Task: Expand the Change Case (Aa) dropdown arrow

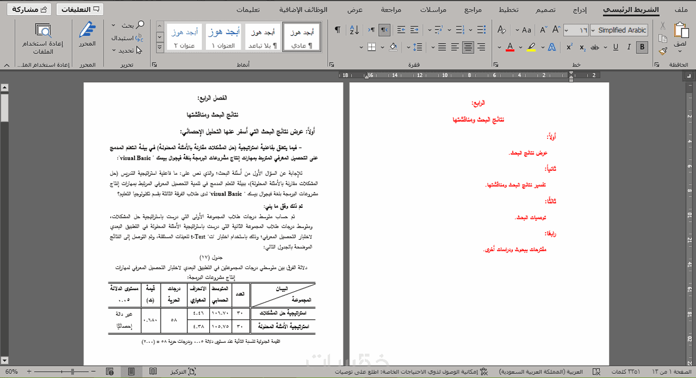Action: (517, 30)
